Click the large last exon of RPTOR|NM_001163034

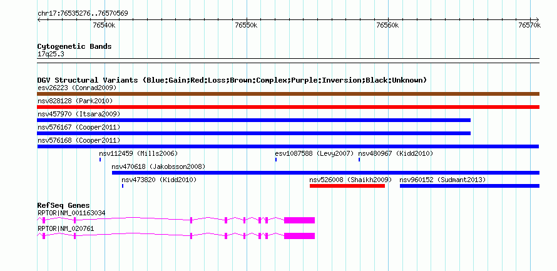(299, 220)
